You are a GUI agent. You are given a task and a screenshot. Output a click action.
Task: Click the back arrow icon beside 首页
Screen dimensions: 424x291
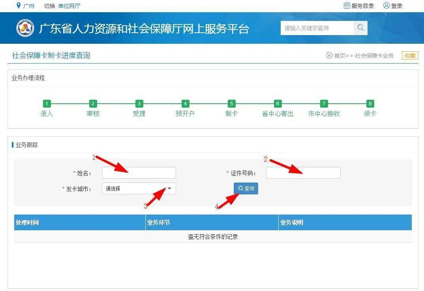click(329, 55)
